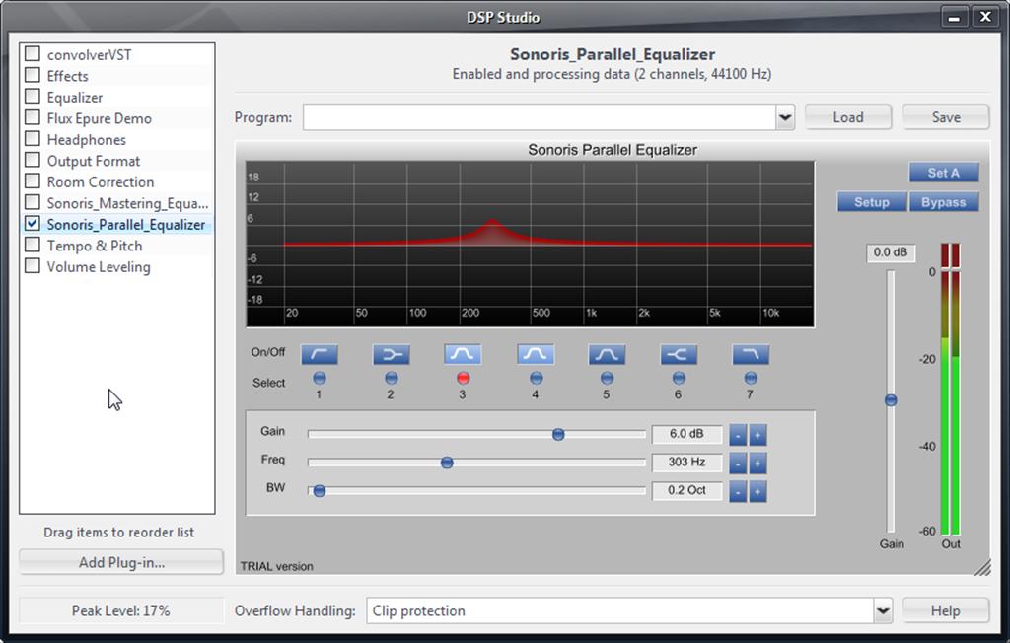Click the vertical output Gain slider handle
This screenshot has width=1010, height=643.
891,400
